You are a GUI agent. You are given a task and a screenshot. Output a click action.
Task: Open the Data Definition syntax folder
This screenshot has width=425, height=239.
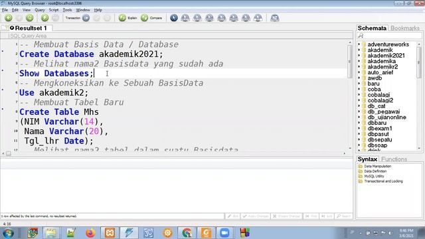pos(375,171)
